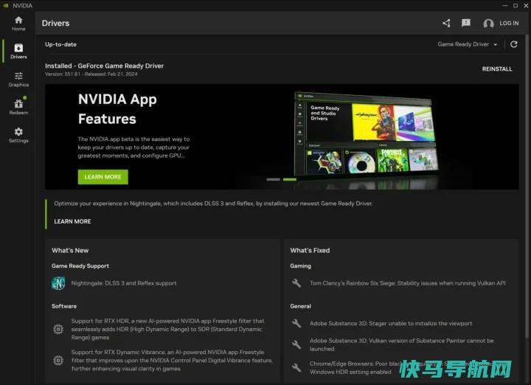Click the 'Game Ready Support' subheading
The image size is (531, 385).
click(80, 266)
